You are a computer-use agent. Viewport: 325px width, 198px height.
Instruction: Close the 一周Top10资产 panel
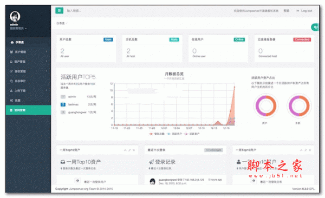click(x=134, y=150)
